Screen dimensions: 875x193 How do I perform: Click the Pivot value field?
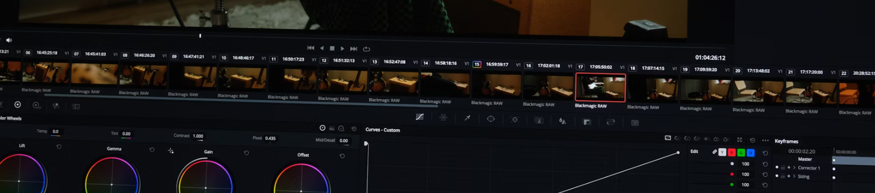pyautogui.click(x=270, y=138)
